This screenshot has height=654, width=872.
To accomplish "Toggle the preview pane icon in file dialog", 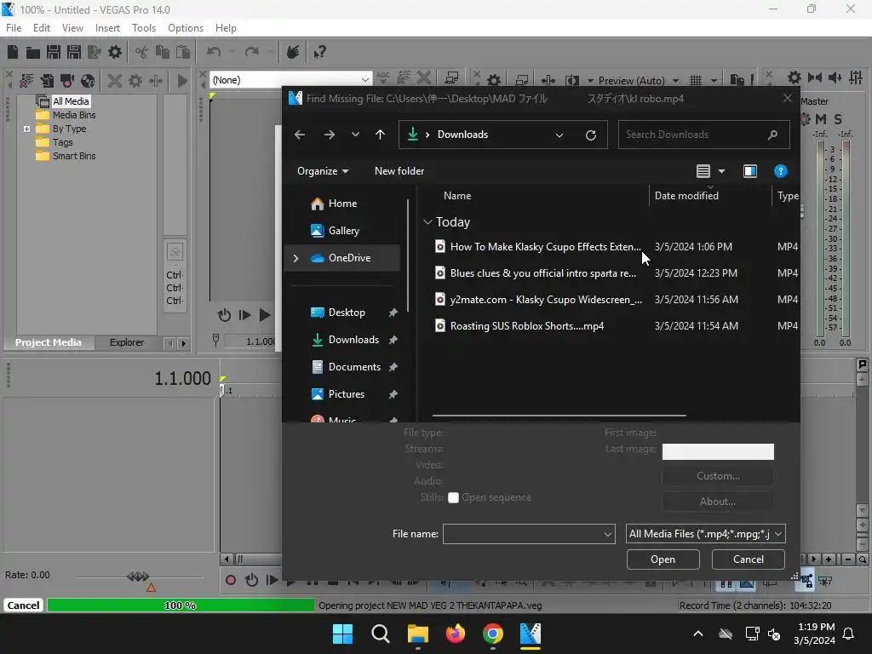I will pyautogui.click(x=750, y=171).
